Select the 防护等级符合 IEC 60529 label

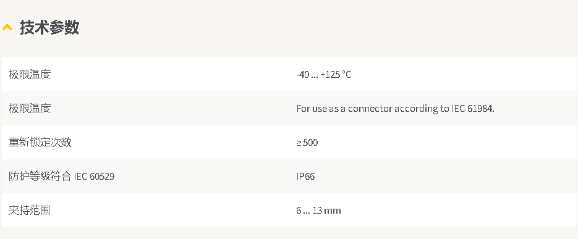click(x=62, y=176)
